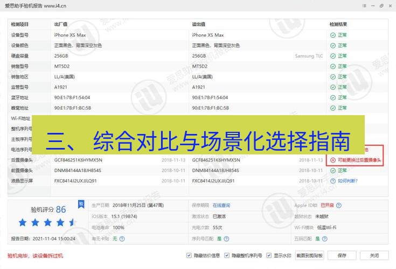
Task: Click the green check icon in 销售地区 row
Action: (333, 76)
